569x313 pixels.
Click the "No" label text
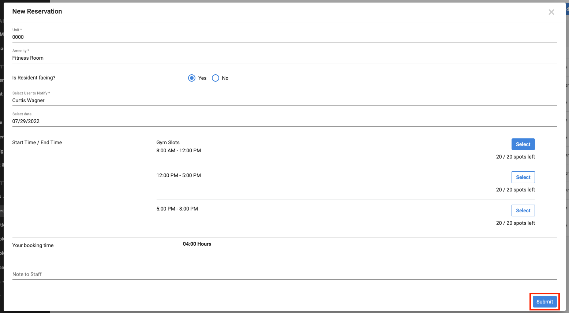225,78
